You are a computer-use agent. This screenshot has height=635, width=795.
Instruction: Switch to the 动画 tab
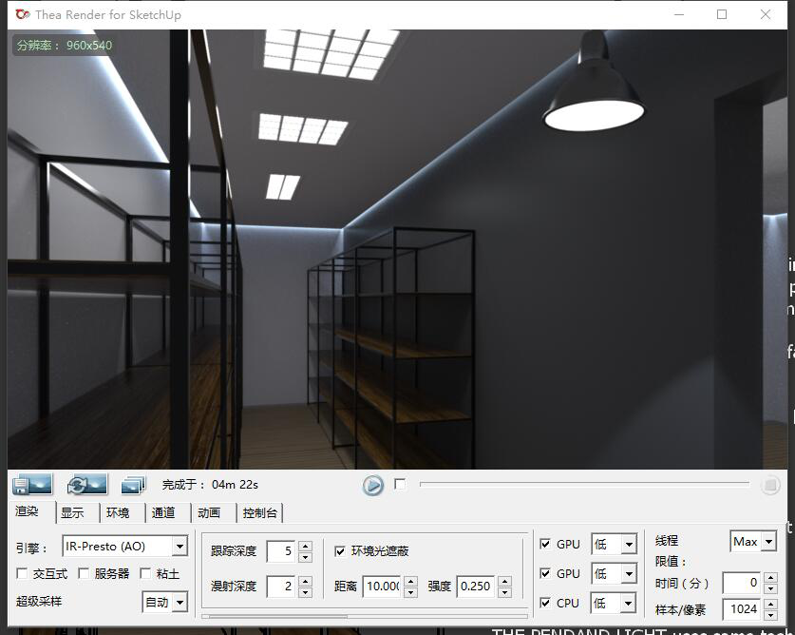[x=209, y=512]
